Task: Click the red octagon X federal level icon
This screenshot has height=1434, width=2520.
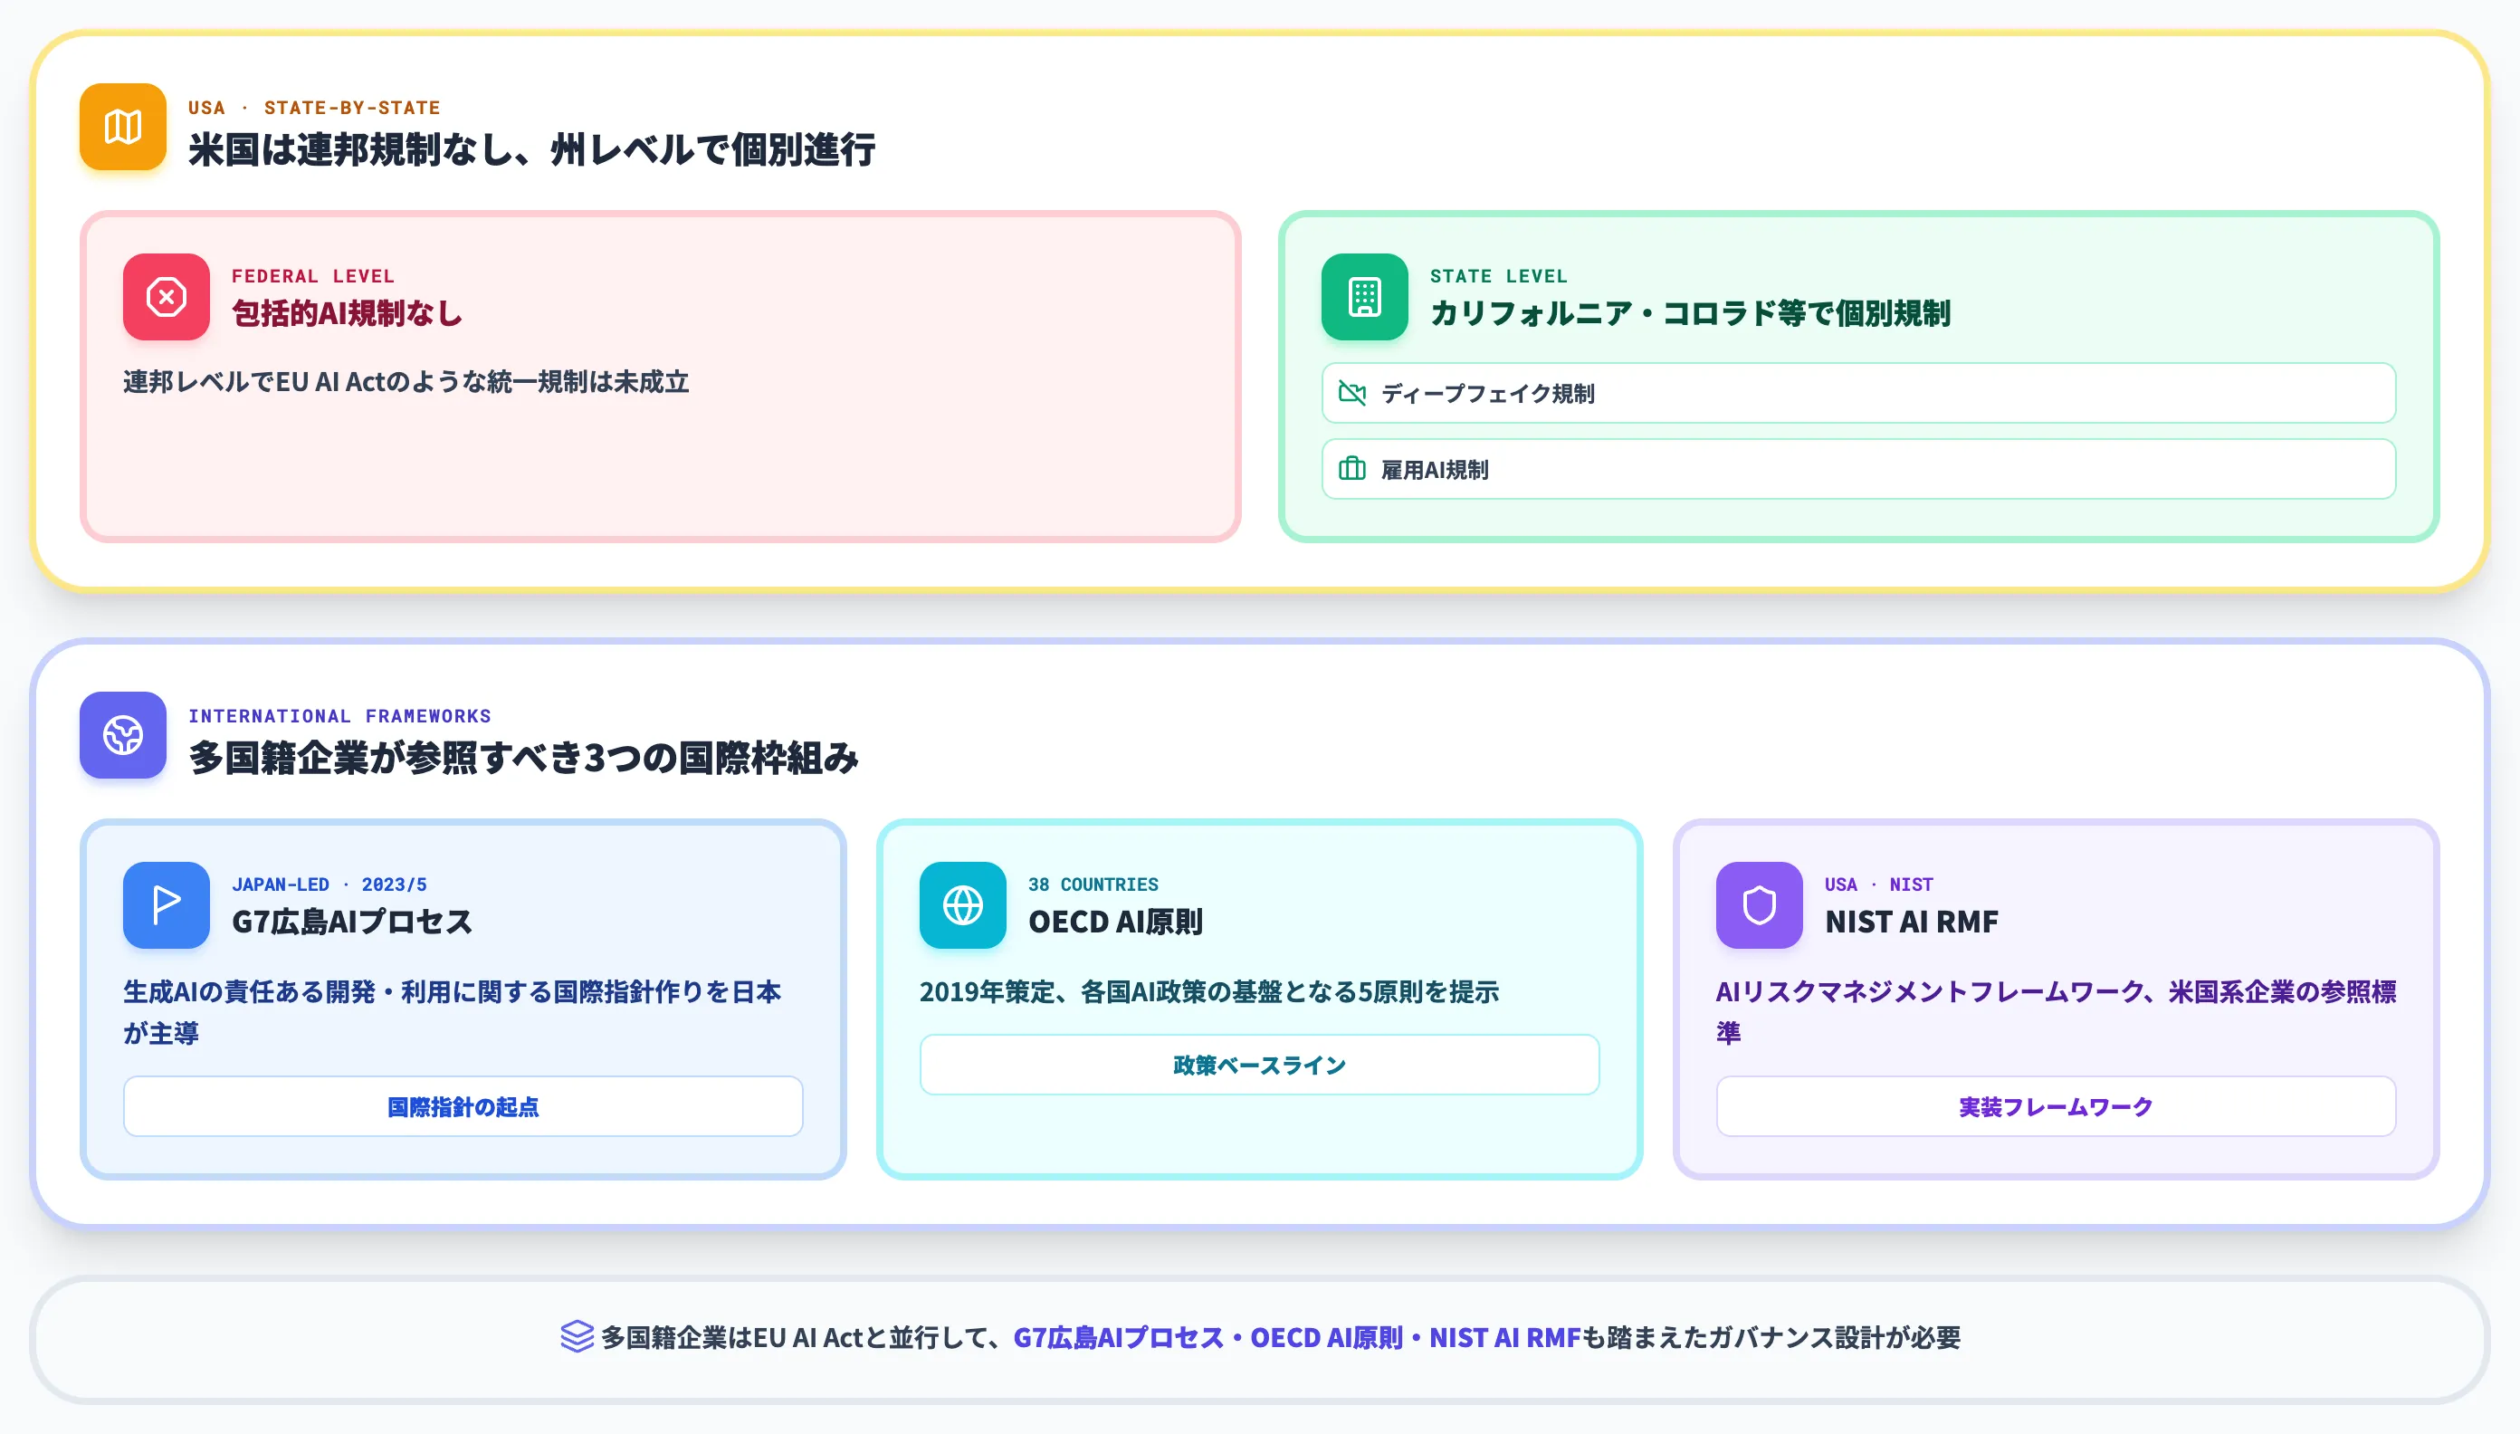Action: coord(166,296)
